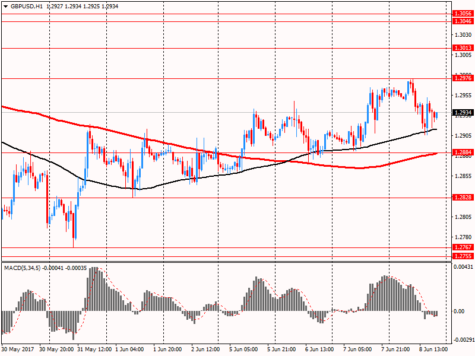
Task: Click the 0.00 MACD zero level label
Action: coord(459,311)
